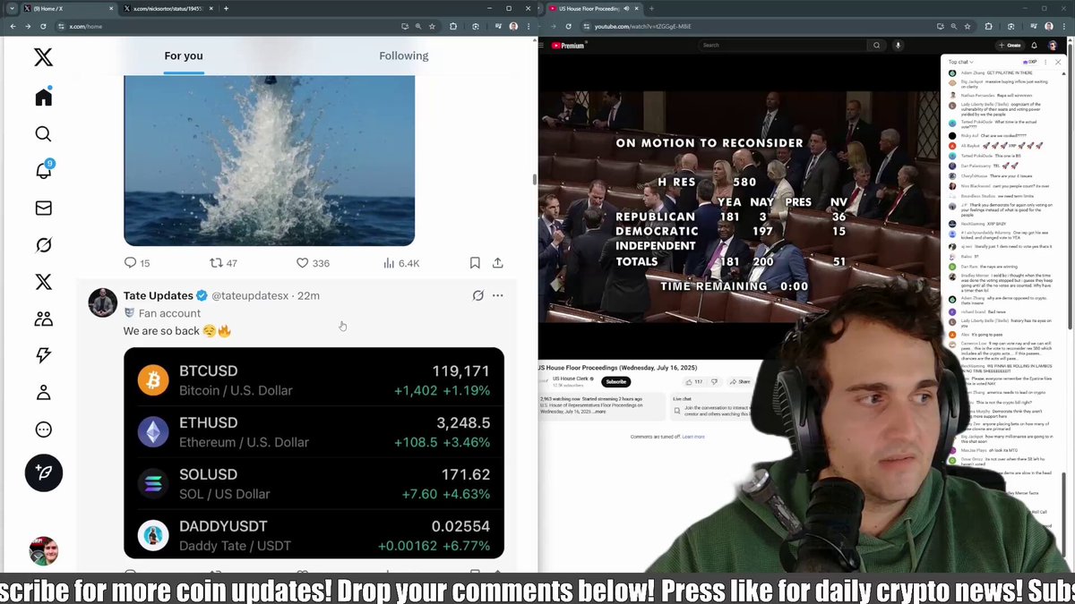Open Profile icon in X sidebar
Image resolution: width=1075 pixels, height=604 pixels.
pos(43,392)
